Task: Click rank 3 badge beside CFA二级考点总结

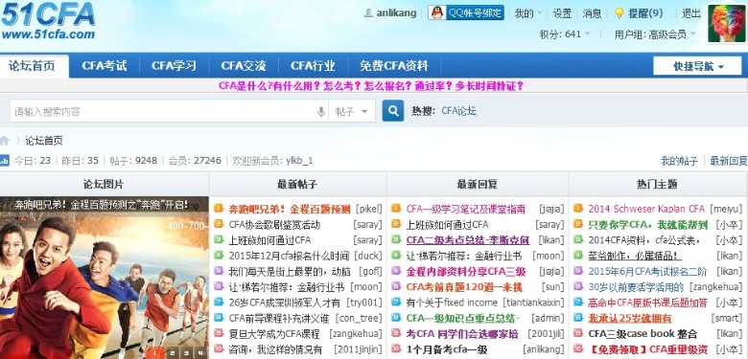Action: click(x=396, y=239)
